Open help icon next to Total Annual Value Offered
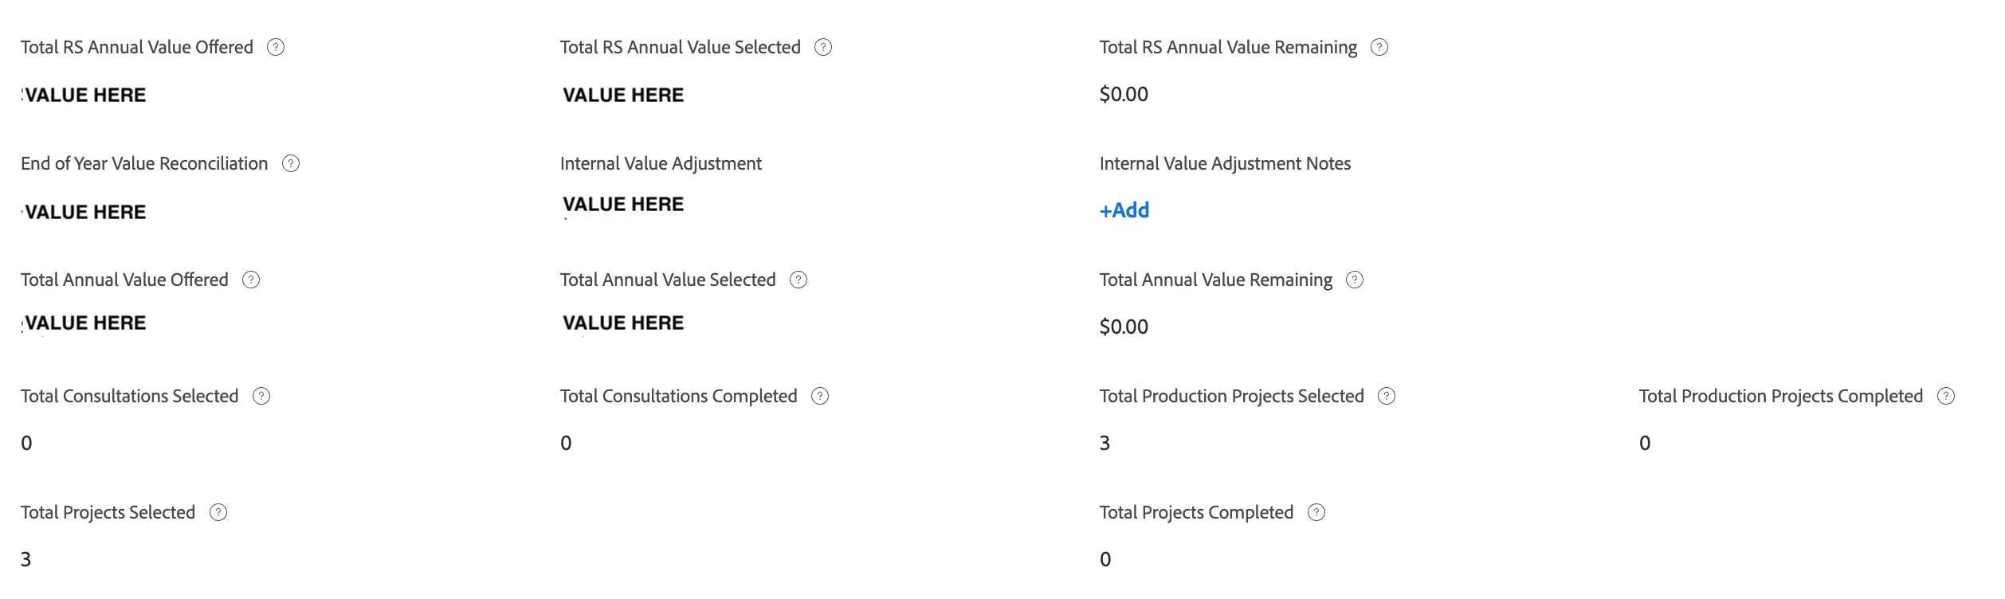2005x599 pixels. point(251,280)
